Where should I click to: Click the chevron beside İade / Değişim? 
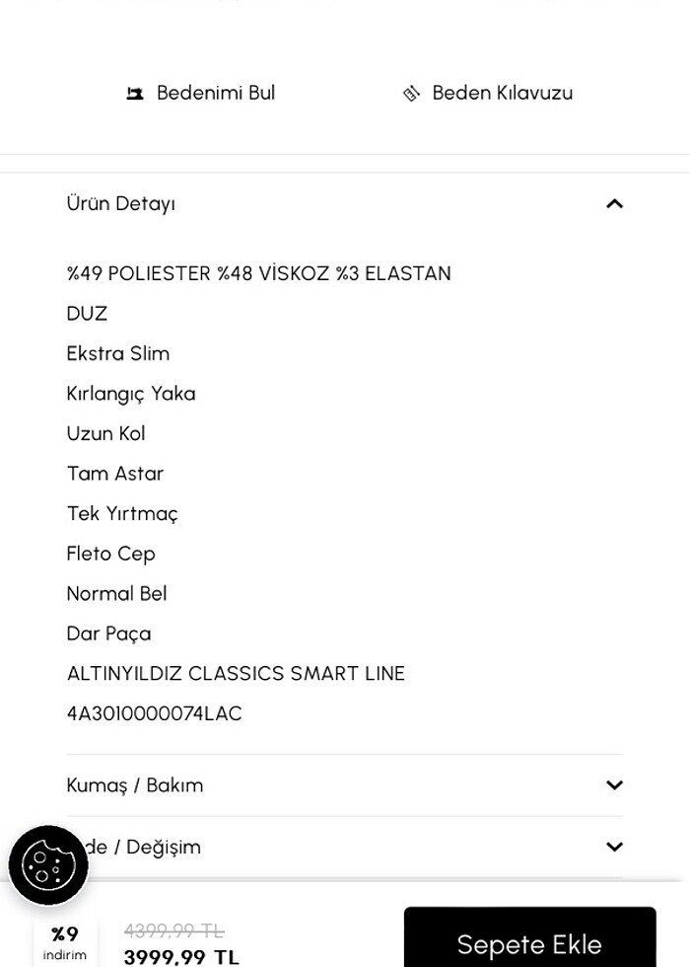tap(614, 847)
